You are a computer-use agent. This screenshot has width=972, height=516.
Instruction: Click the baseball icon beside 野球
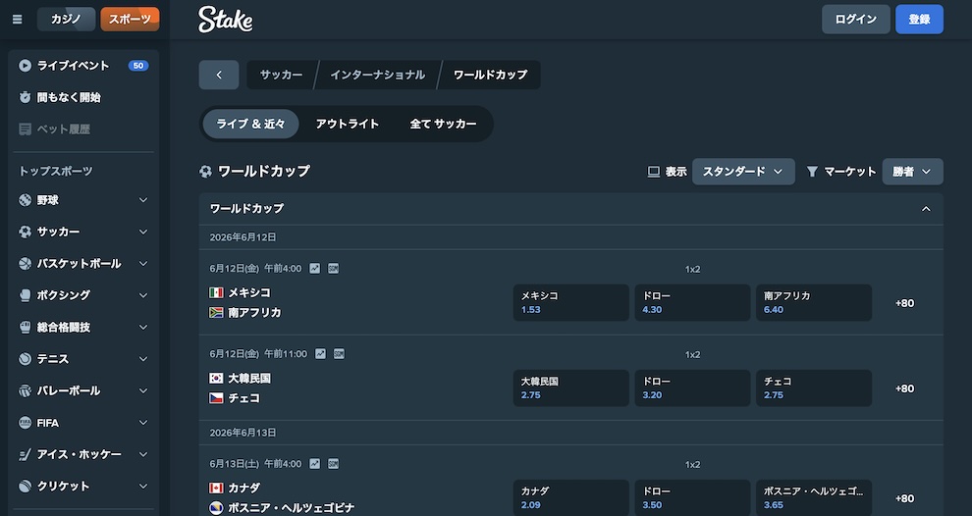pos(25,200)
